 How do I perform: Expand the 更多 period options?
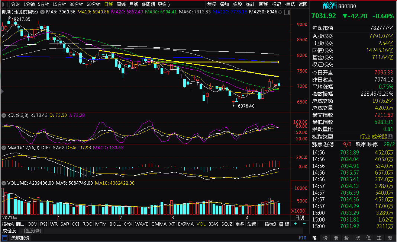164,4
